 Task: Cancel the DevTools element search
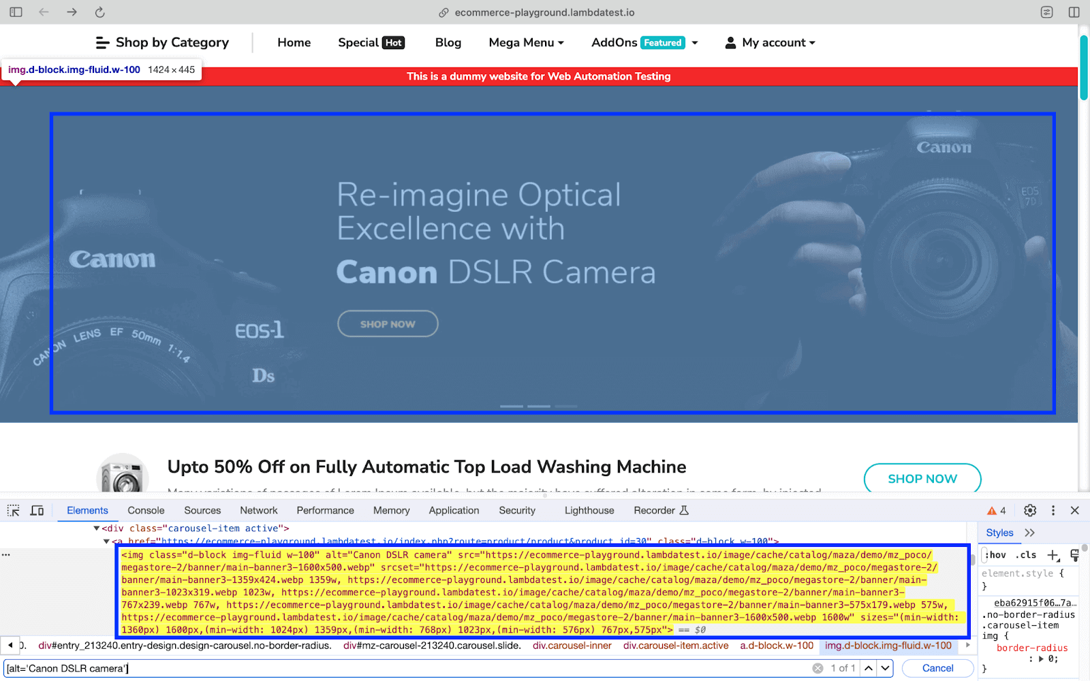(937, 668)
